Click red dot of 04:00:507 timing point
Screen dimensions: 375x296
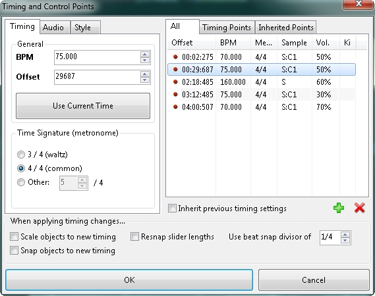coord(175,107)
